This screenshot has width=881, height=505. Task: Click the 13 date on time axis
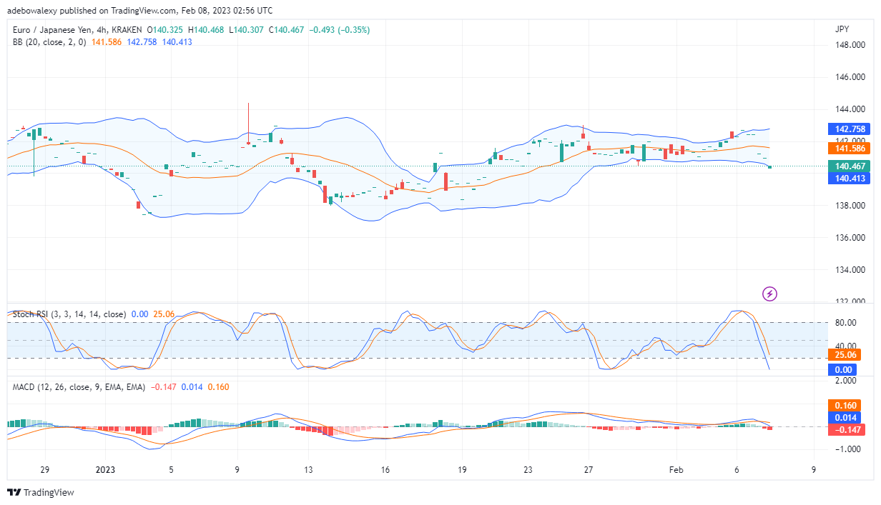tap(308, 470)
